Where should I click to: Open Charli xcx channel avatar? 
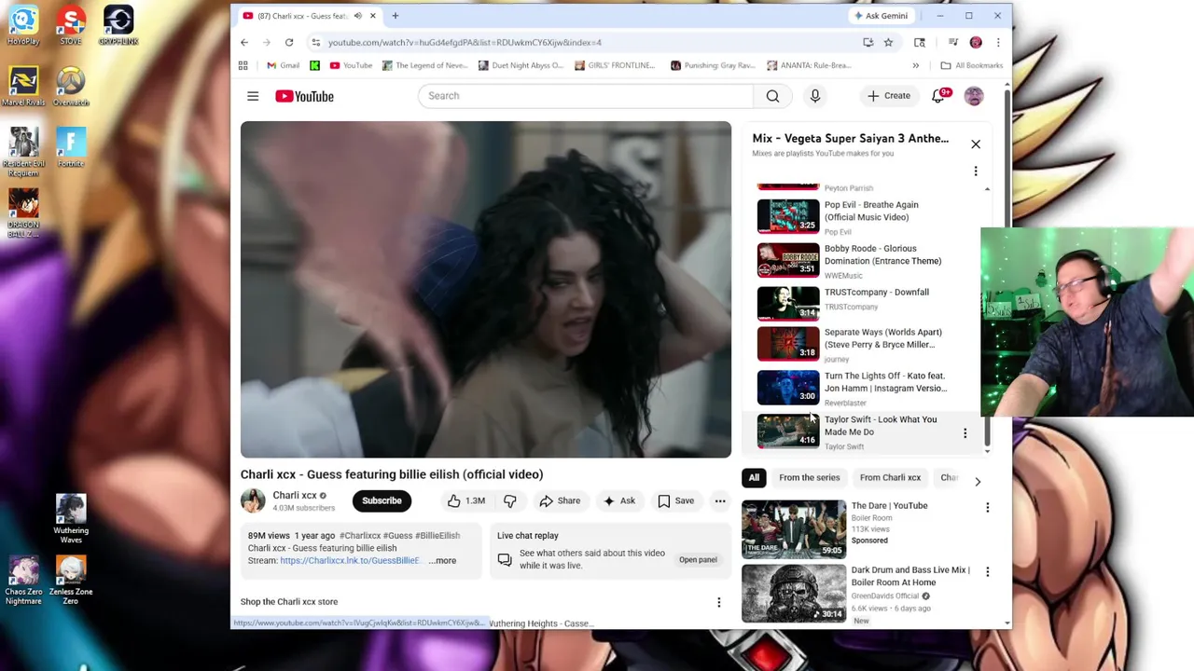(x=253, y=500)
